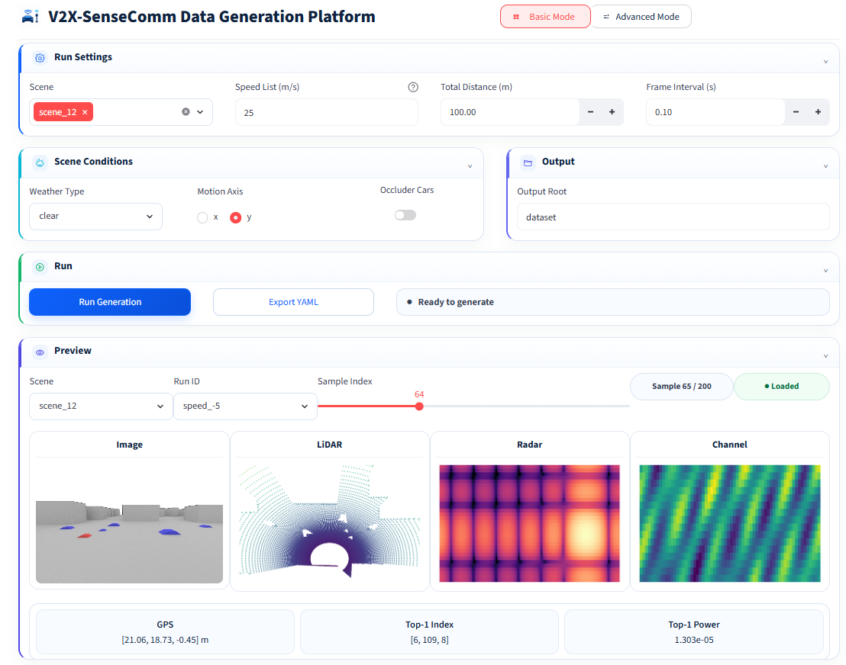Open the Run ID dropdown
Viewport: 846px width, 665px height.
click(x=245, y=406)
